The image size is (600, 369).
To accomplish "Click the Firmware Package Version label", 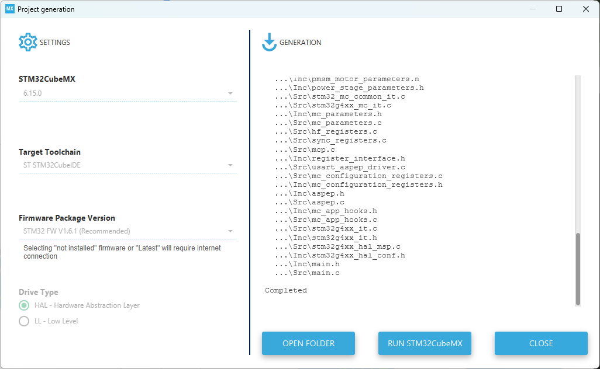I will click(67, 218).
